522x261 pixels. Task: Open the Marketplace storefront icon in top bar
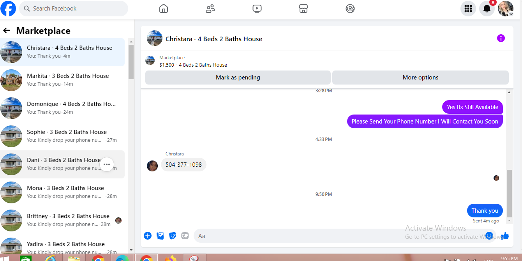[x=303, y=9]
